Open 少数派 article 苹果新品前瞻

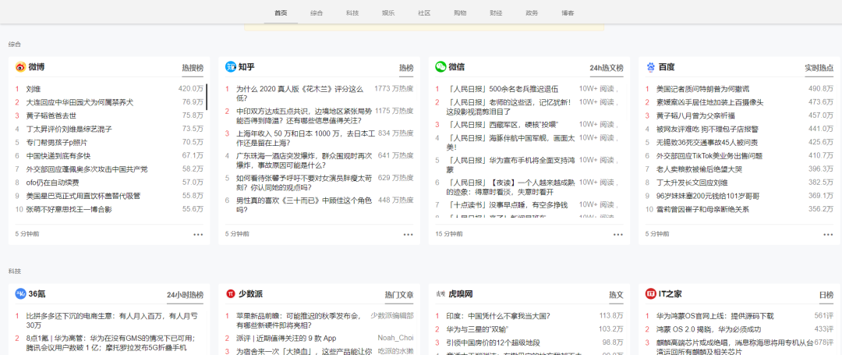(x=299, y=320)
